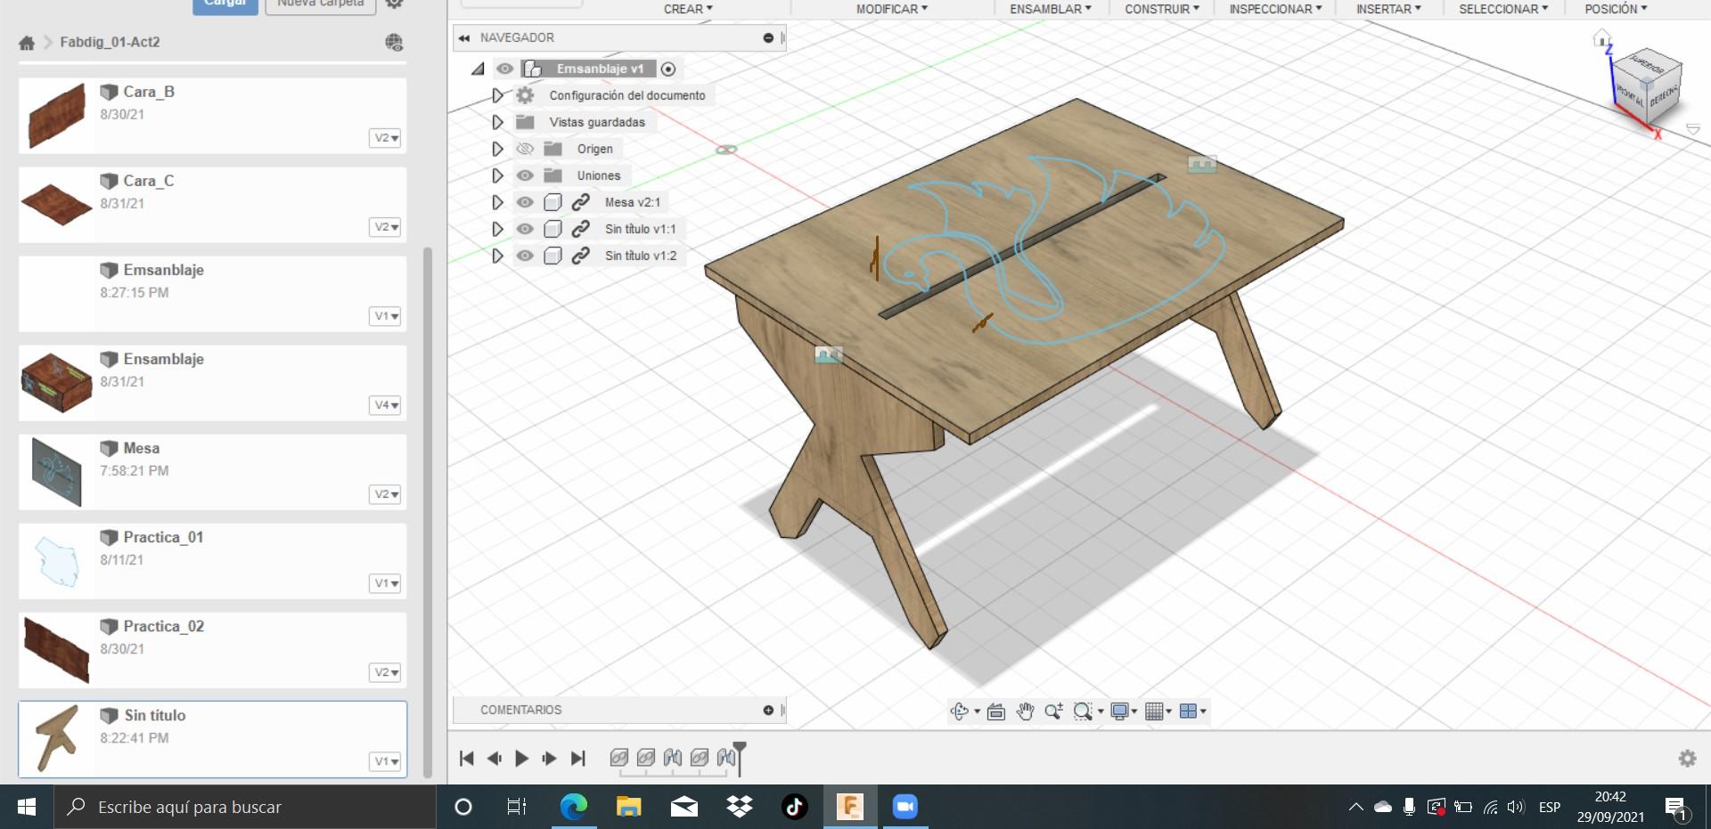Open timeline settings gear icon
Image resolution: width=1711 pixels, height=829 pixels.
pos(1687,758)
